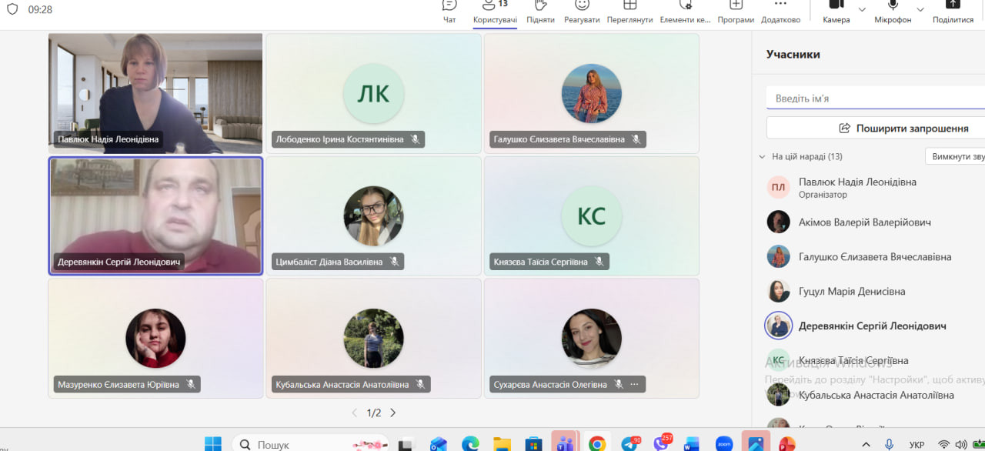Viewport: 985px width, 451px height.
Task: Open the Chat (Чат) panel
Action: (449, 11)
